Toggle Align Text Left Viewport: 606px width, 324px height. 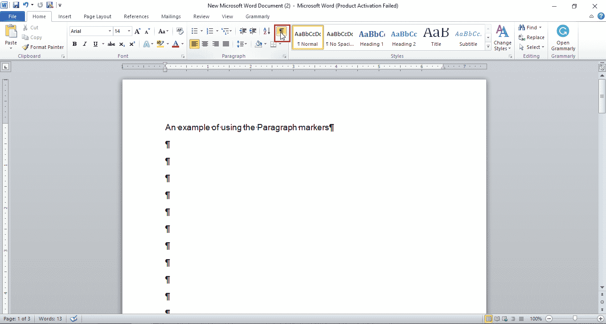click(x=194, y=44)
